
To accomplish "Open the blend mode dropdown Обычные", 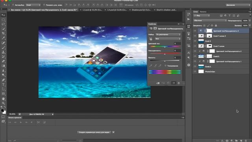I will [x=210, y=21].
